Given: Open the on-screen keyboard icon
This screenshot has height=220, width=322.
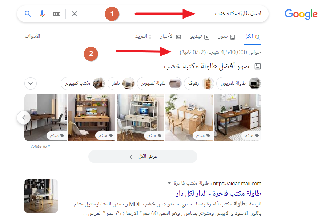Looking at the screenshot, I should point(57,14).
